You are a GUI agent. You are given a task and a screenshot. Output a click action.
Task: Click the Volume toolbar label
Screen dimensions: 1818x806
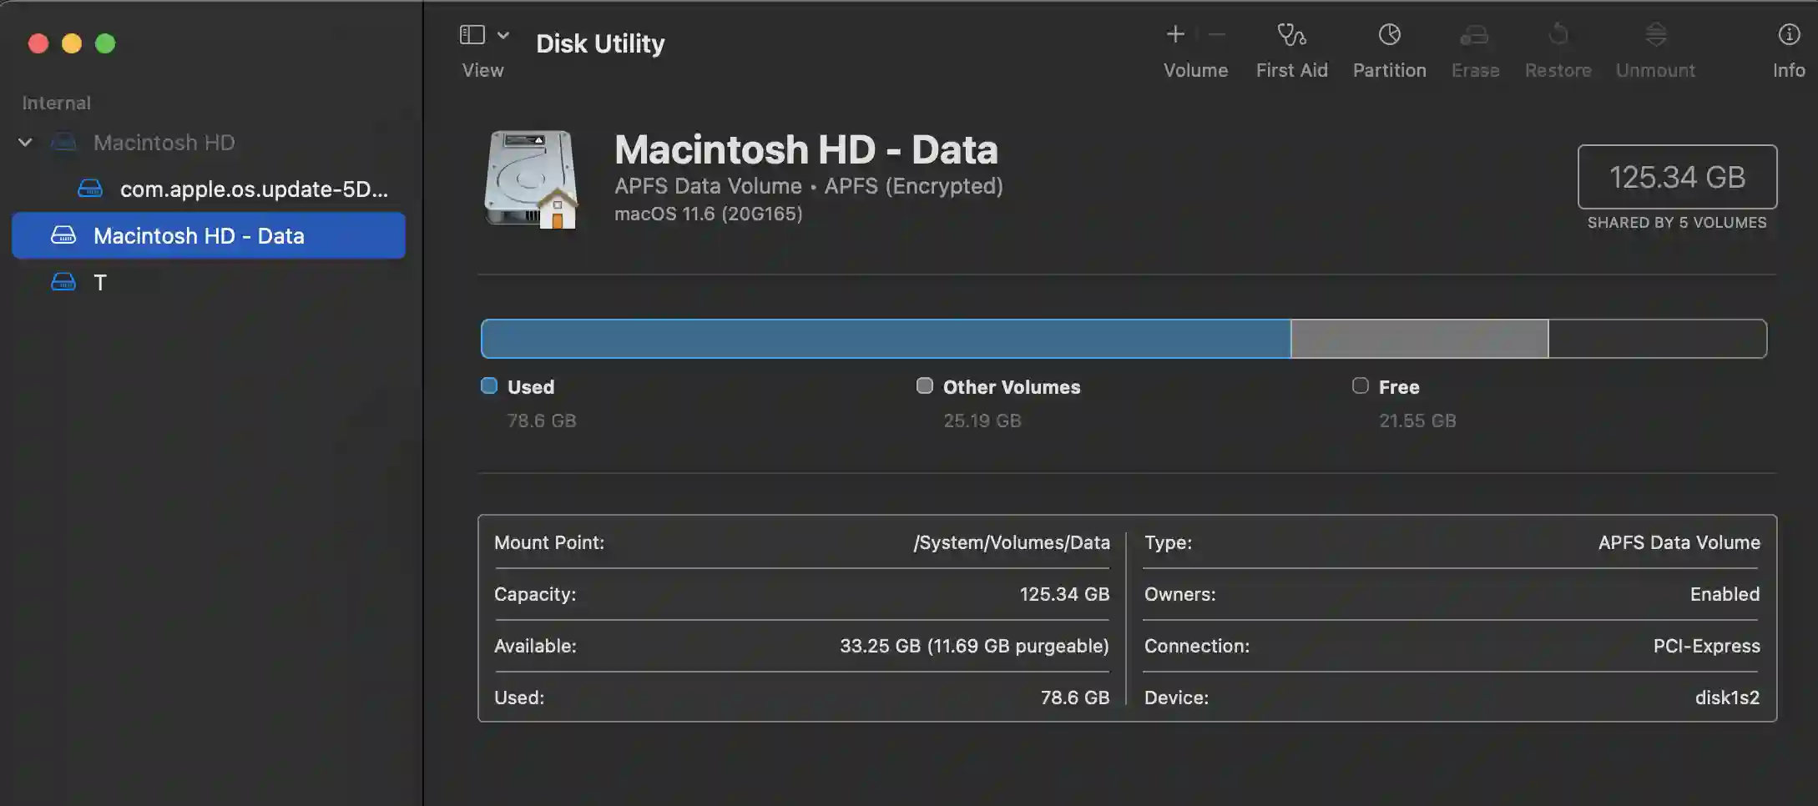(1195, 70)
